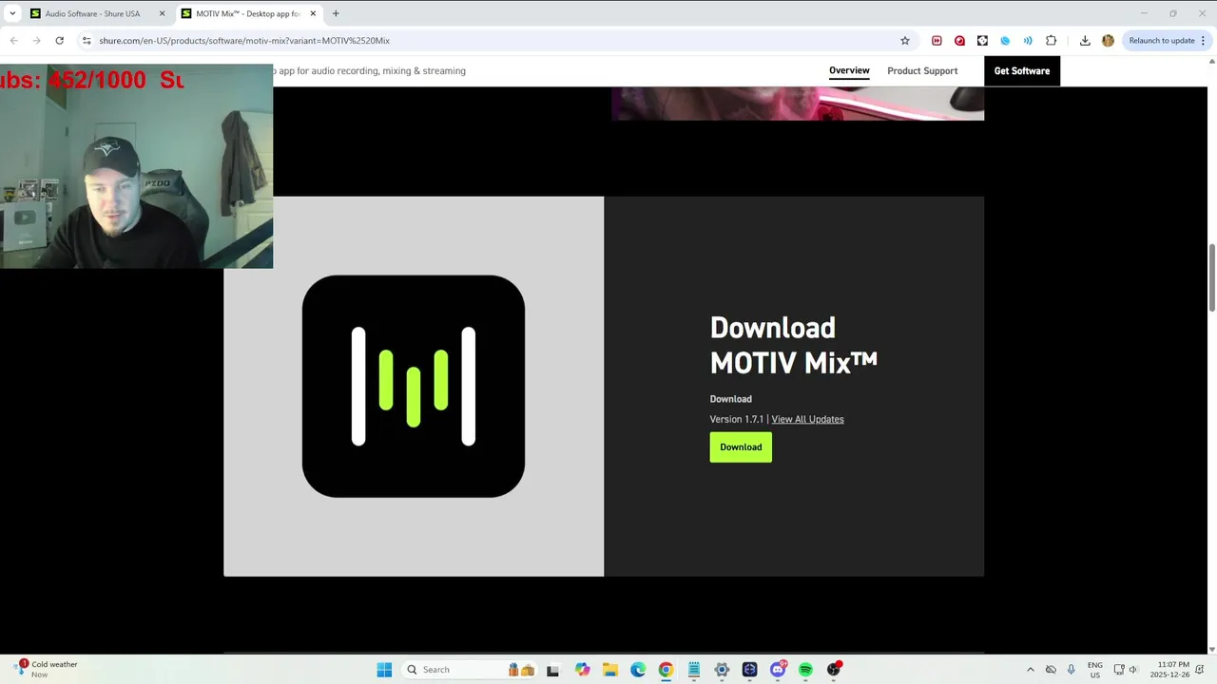Open the Chrome profile avatar
1217x684 pixels.
[x=1108, y=41]
